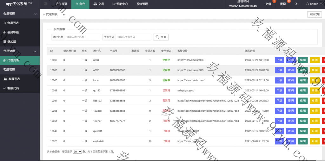Click the refresh icon in top bar
Viewport: 325px width, 161px height.
point(296,4)
